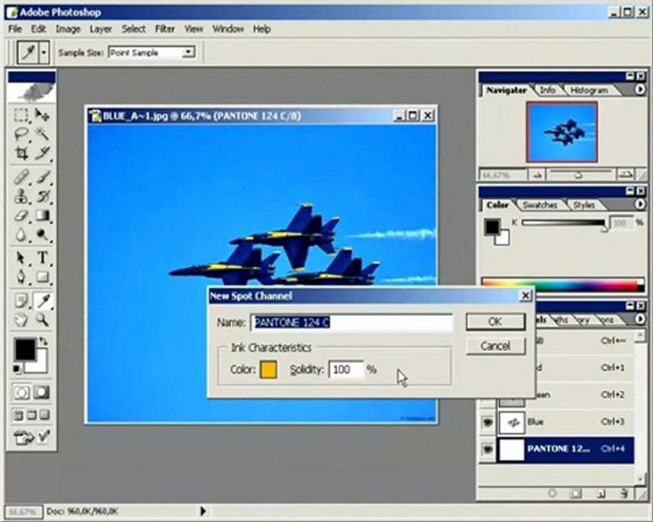
Task: Select the Type tool
Action: [43, 258]
